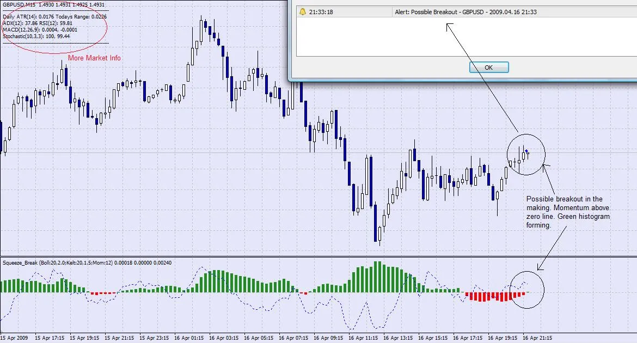Click the yellow alert bell icon
The height and width of the screenshot is (343, 637).
(x=302, y=12)
